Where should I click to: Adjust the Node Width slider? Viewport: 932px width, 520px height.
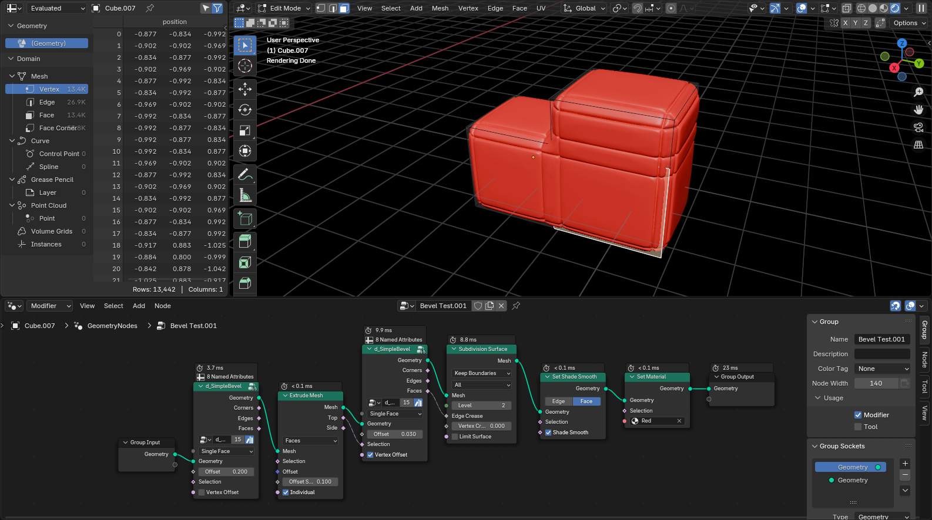876,383
